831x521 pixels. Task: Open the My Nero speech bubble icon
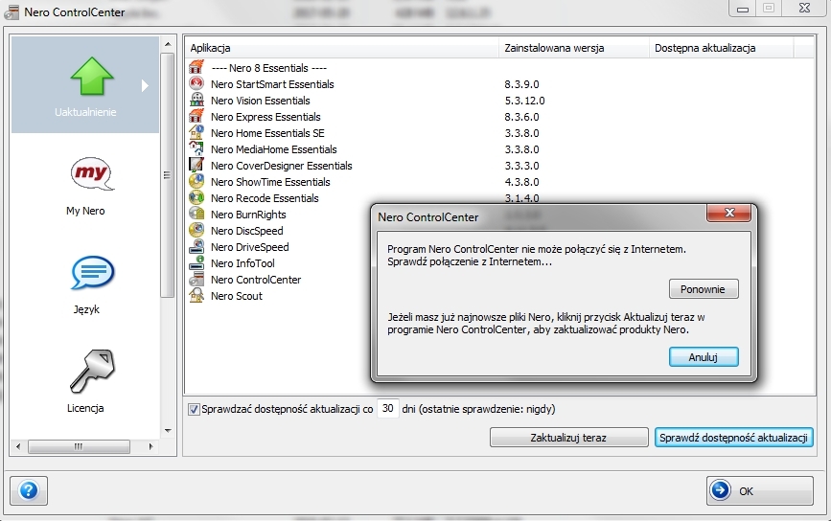[x=92, y=173]
